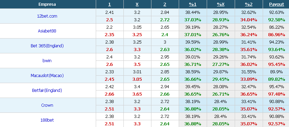Sort by the 1 column header
The width and height of the screenshot is (289, 127).
tap(110, 4)
